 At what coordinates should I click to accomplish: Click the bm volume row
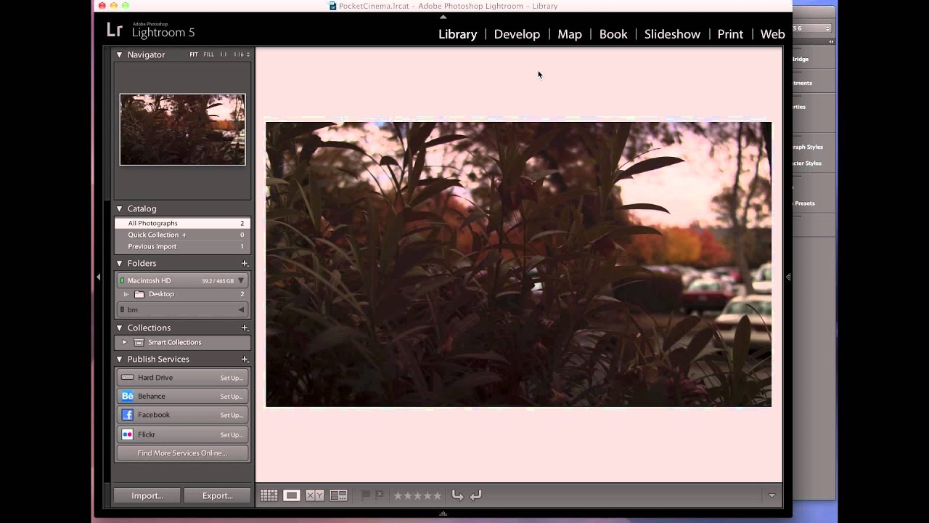[x=182, y=310]
